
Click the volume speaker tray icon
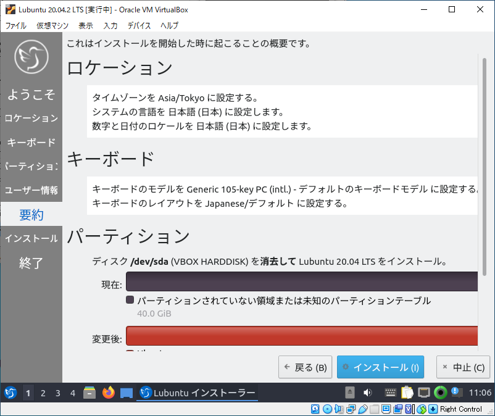pos(367,393)
